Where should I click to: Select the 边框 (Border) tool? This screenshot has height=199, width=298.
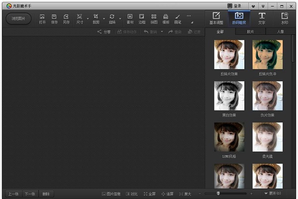pyautogui.click(x=142, y=18)
